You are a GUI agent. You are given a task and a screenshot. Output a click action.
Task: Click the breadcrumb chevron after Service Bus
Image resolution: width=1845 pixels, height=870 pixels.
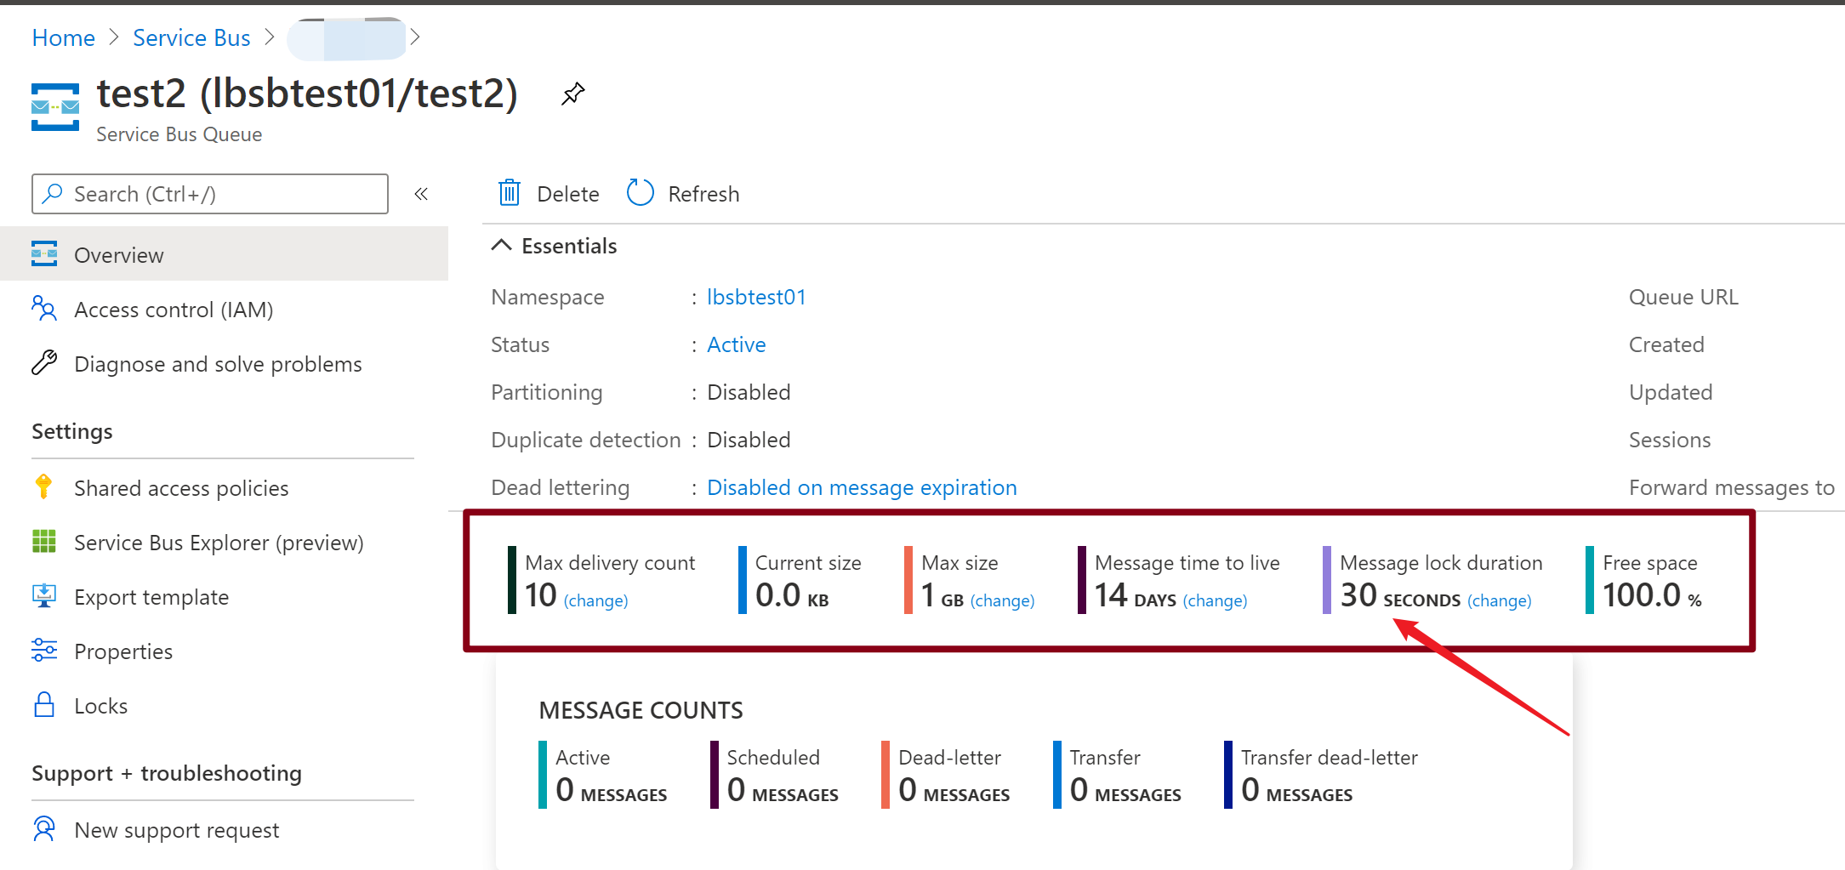270,37
